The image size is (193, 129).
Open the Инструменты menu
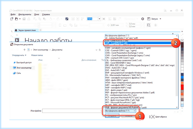(25, 14)
